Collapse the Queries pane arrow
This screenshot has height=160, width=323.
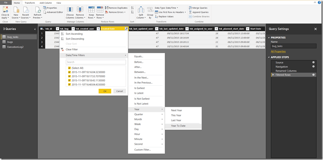(35, 29)
